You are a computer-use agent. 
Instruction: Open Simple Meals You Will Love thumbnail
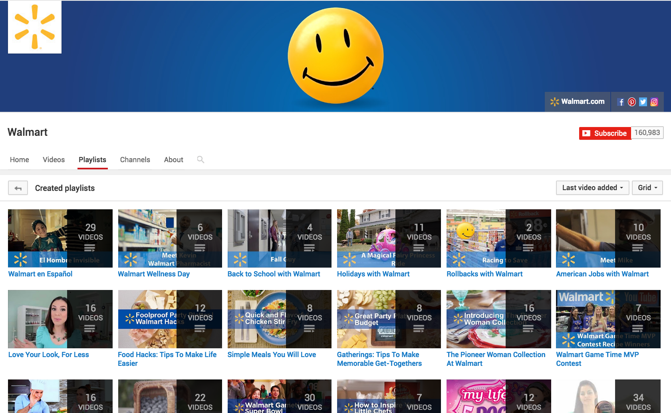click(280, 319)
